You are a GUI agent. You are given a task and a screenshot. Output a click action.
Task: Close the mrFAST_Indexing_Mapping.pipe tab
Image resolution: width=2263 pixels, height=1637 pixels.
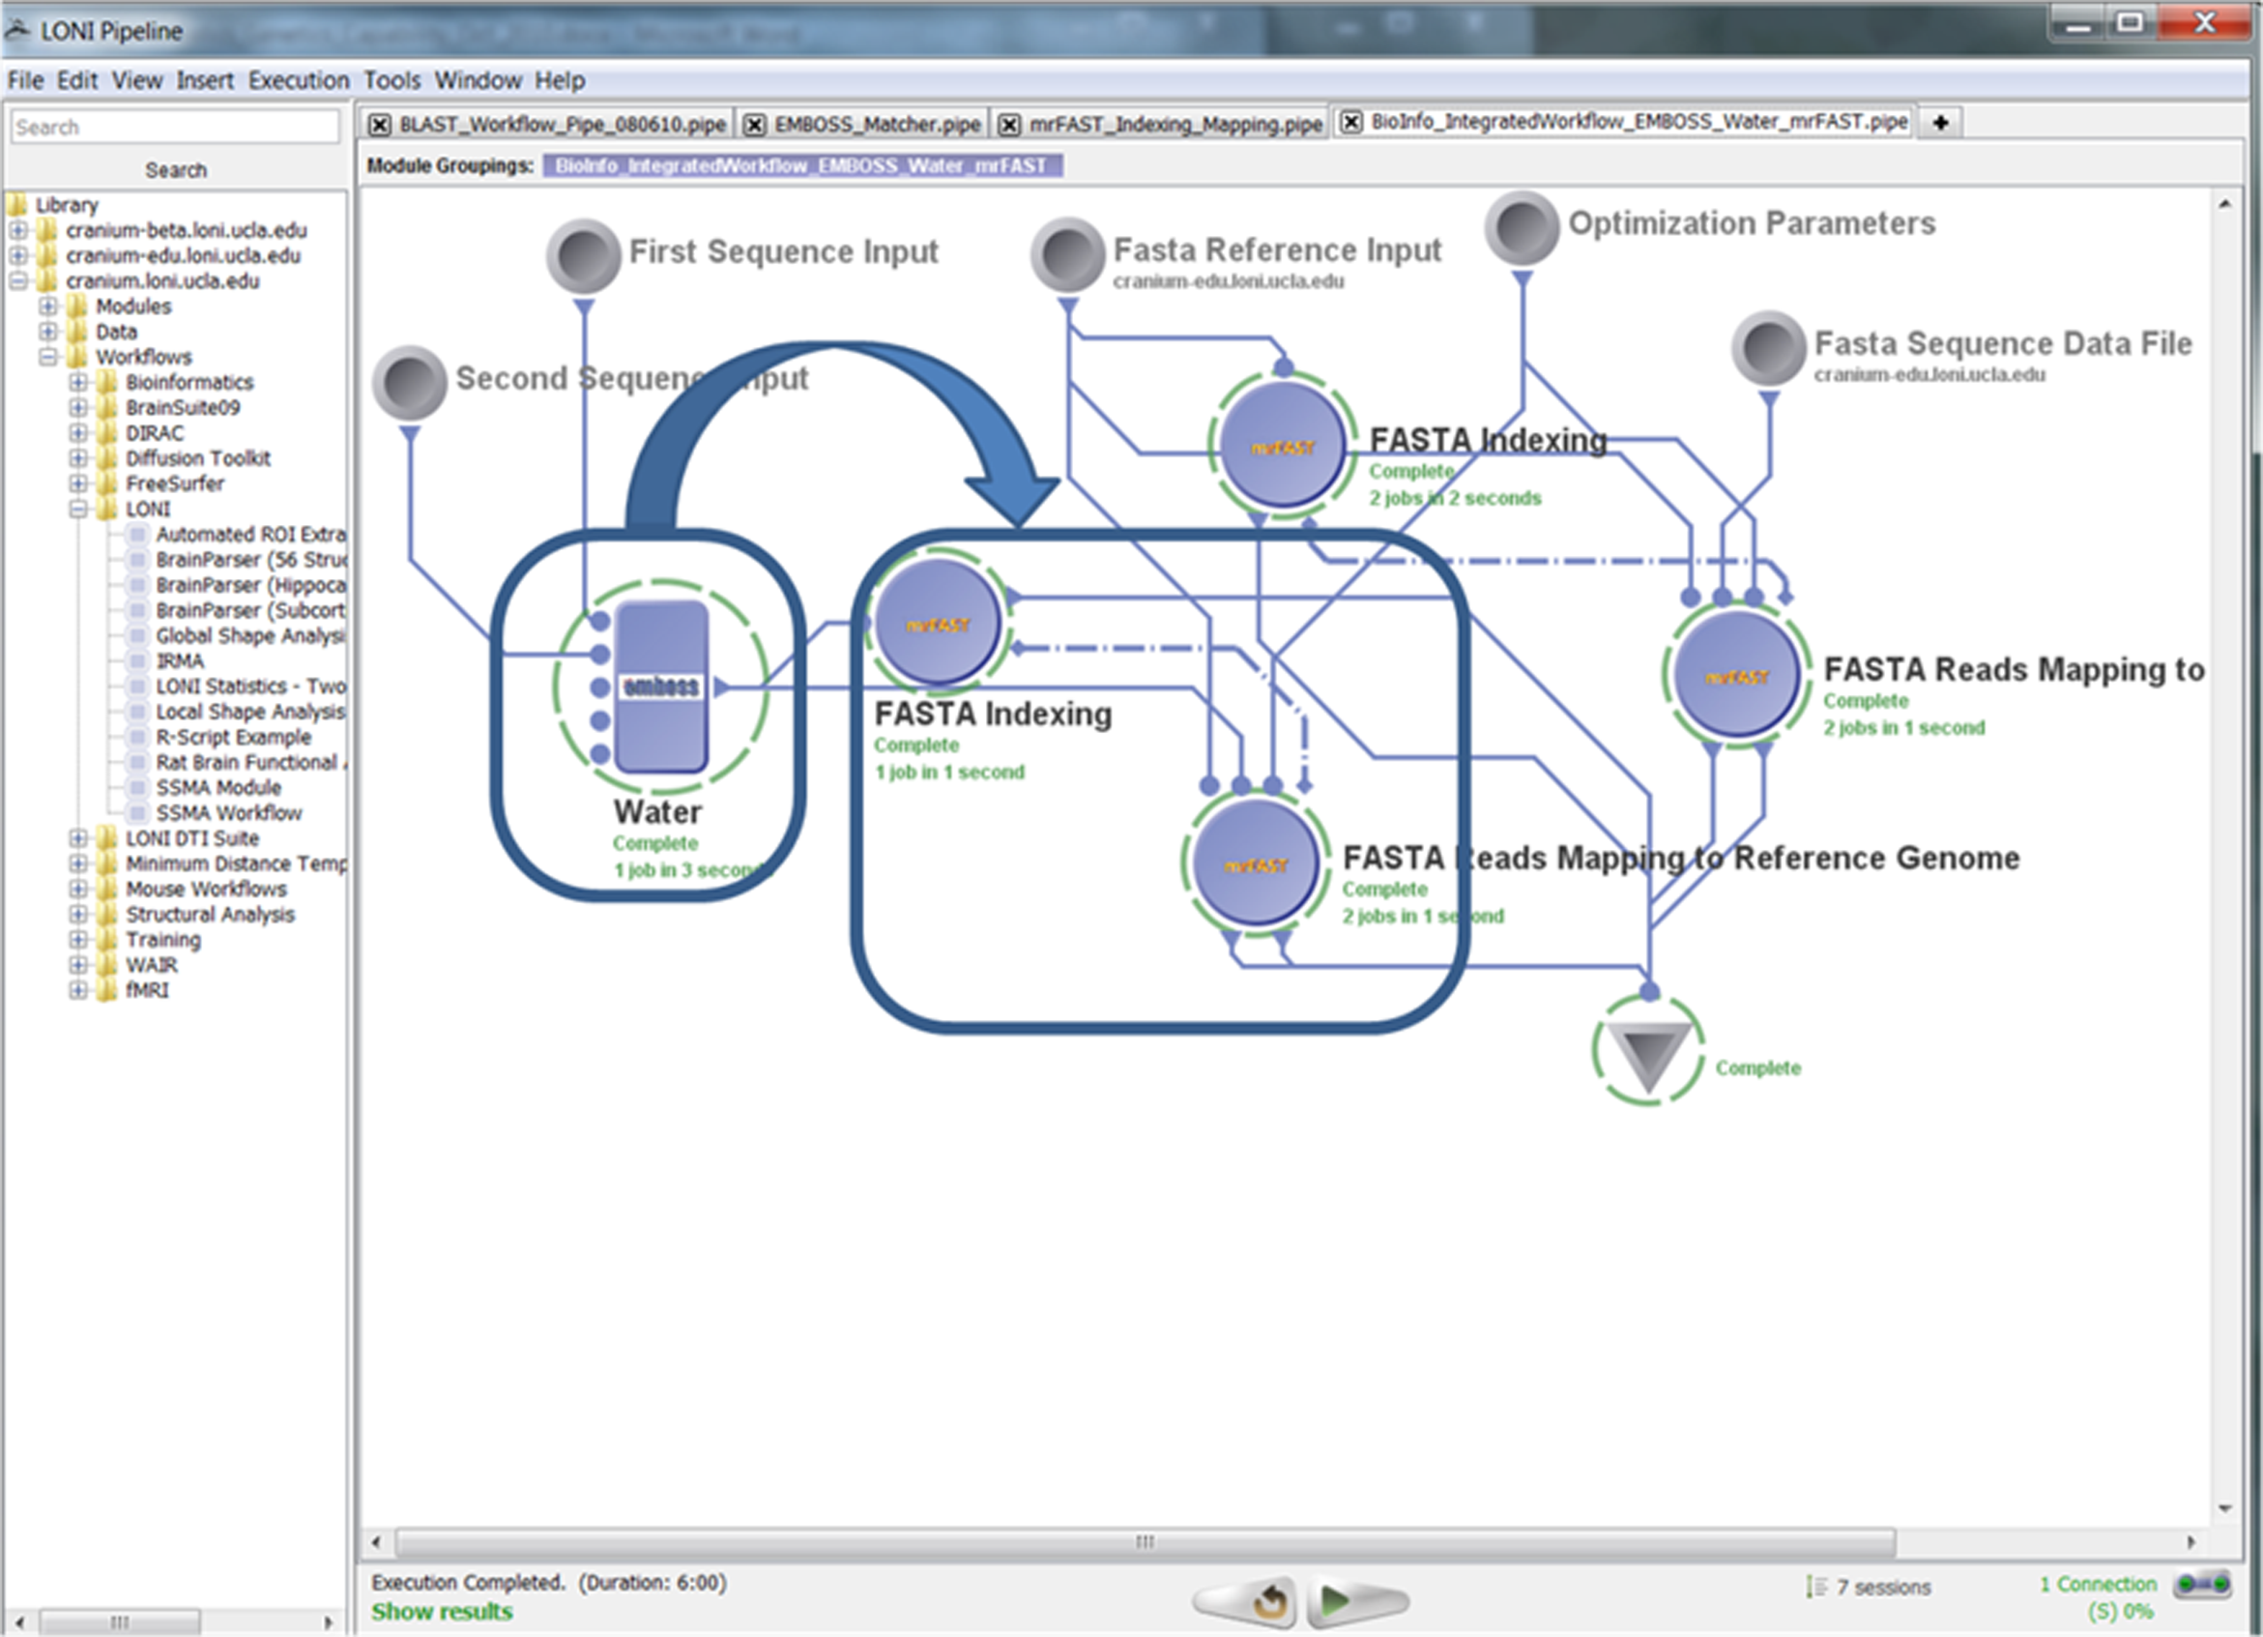pos(1010,125)
